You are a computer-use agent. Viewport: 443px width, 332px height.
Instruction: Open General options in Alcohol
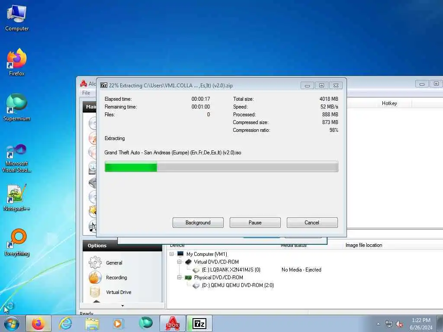95,262
